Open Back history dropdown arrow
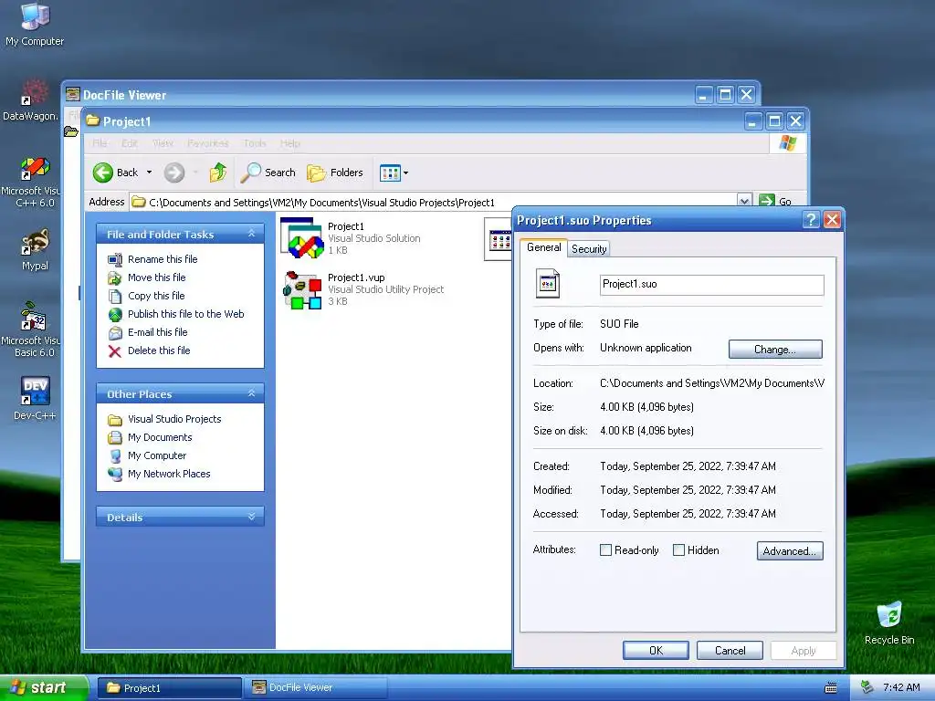The image size is (935, 701). (x=149, y=173)
